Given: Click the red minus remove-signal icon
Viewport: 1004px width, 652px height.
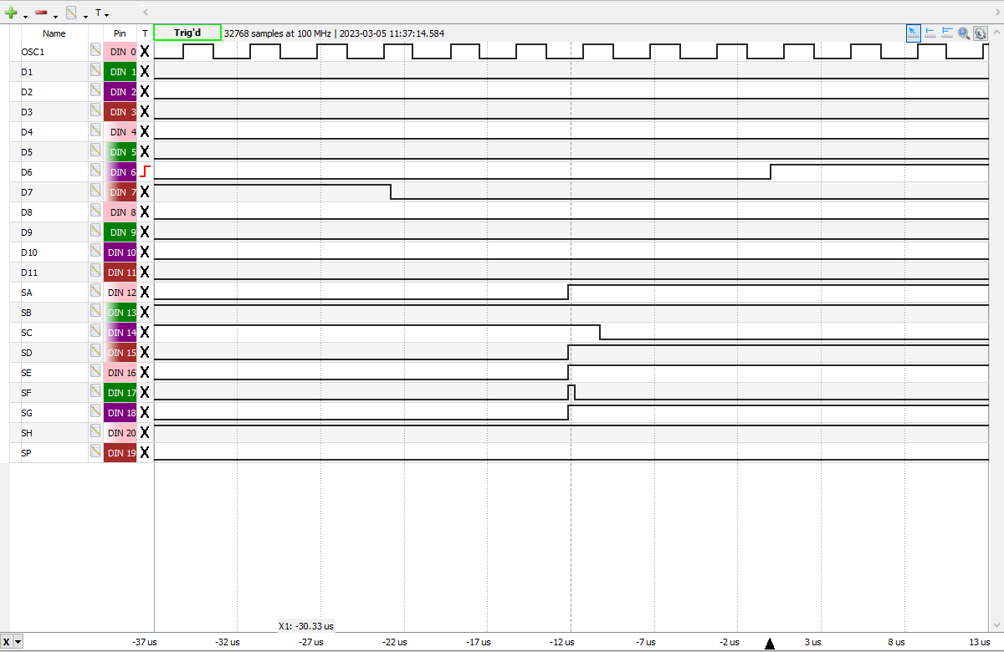Looking at the screenshot, I should pos(41,13).
